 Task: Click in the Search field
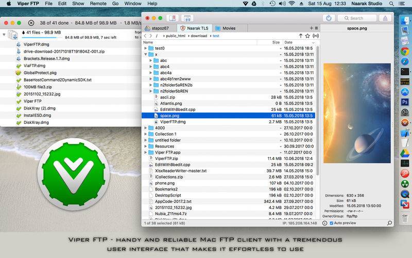pos(357,18)
